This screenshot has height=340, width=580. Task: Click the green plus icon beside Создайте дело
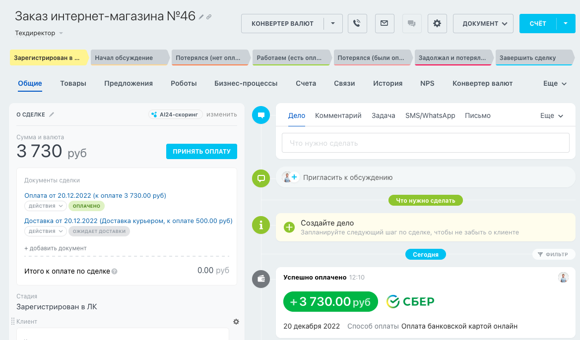(x=289, y=227)
